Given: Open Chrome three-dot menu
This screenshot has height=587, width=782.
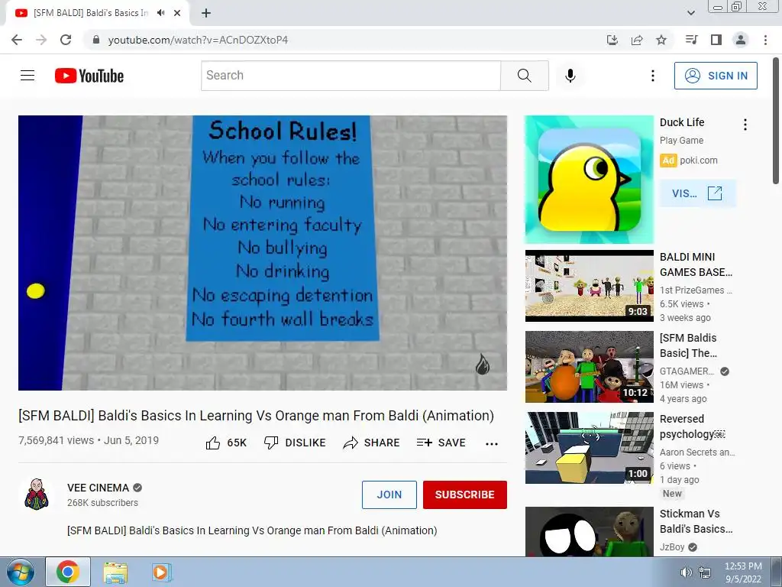Looking at the screenshot, I should click(x=765, y=40).
